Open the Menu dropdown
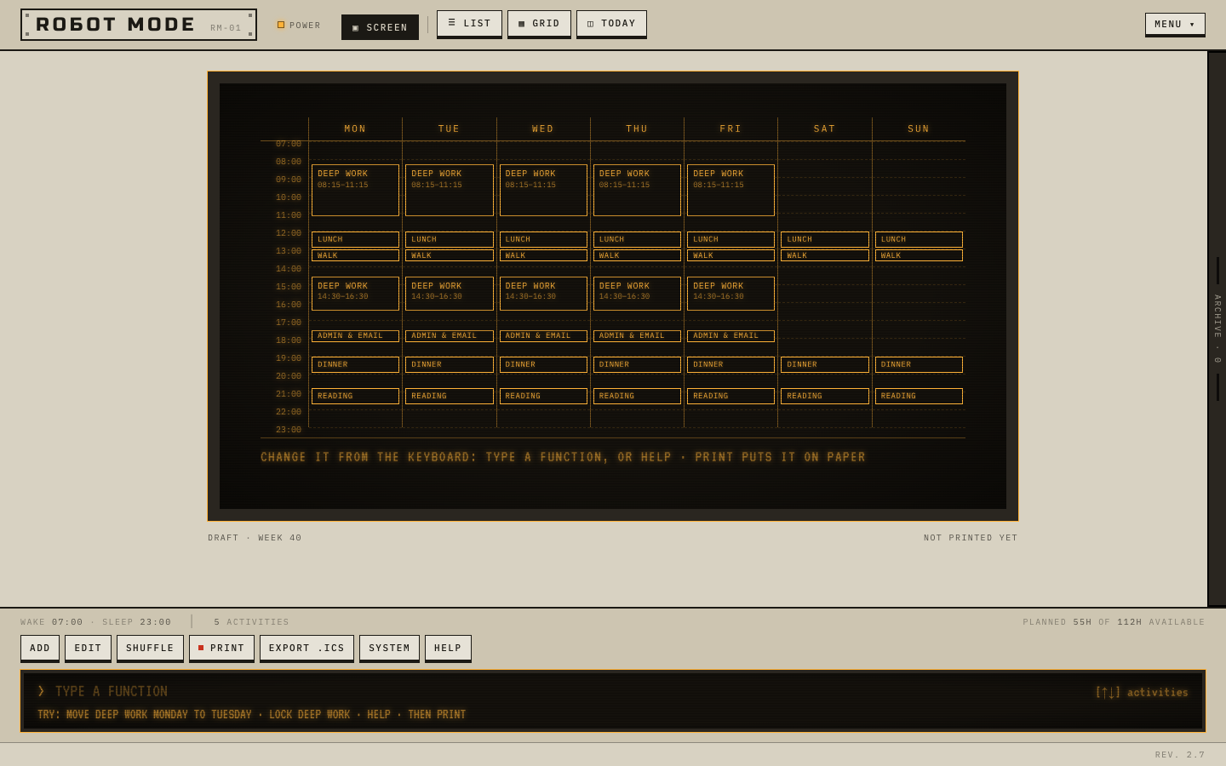 pos(1175,25)
